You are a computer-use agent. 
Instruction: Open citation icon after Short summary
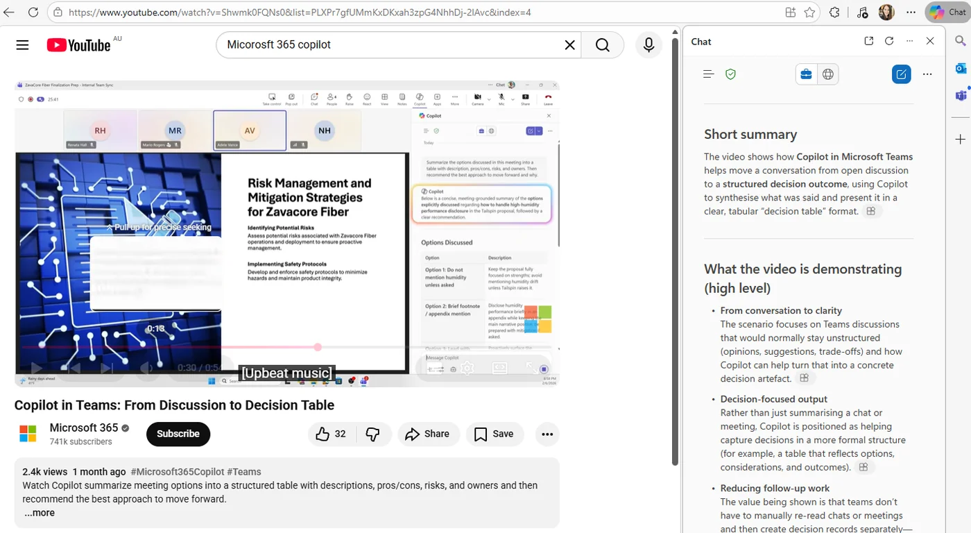[x=872, y=211]
